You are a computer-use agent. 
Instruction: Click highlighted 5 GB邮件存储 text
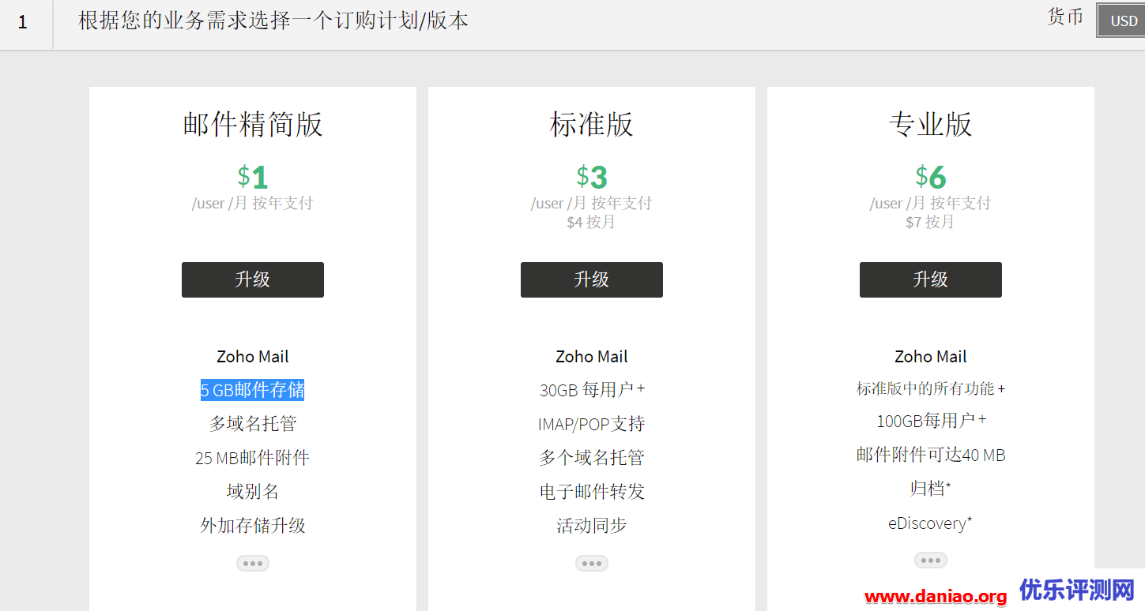coord(252,390)
